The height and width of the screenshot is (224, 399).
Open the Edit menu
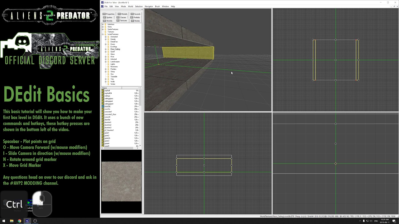111,6
